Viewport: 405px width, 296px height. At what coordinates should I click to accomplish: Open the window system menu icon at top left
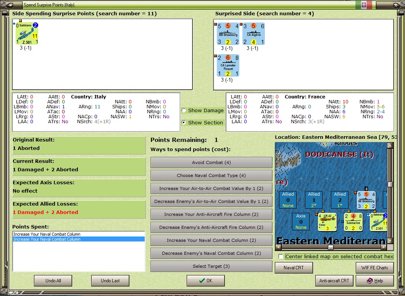coord(9,5)
